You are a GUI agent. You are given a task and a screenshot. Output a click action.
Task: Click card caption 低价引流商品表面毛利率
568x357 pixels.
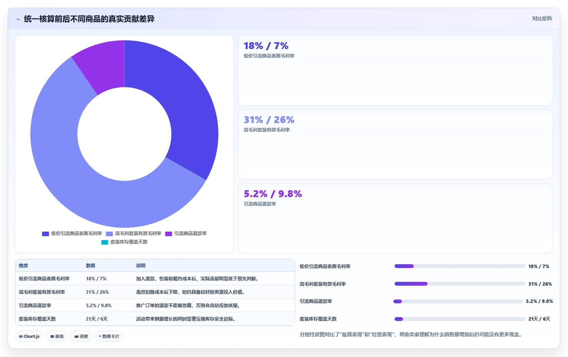[x=269, y=56]
